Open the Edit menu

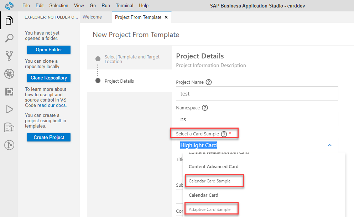click(x=40, y=5)
